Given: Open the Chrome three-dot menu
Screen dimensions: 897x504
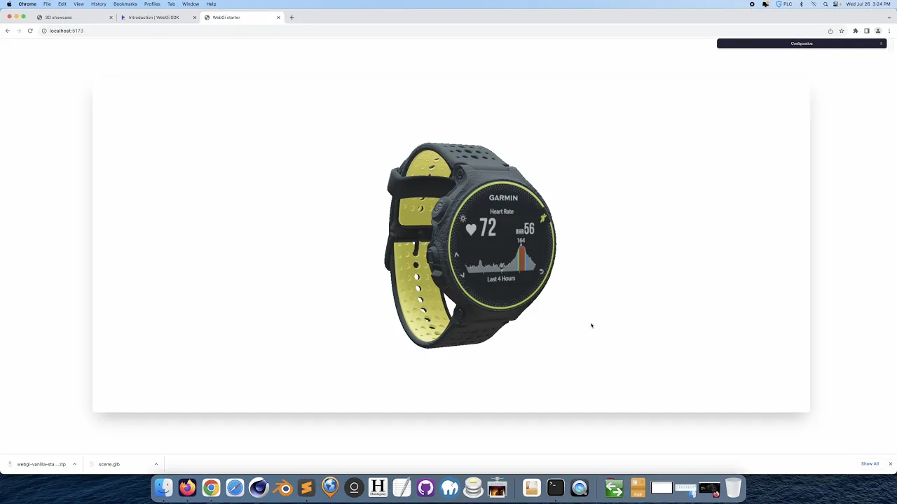Looking at the screenshot, I should pyautogui.click(x=889, y=31).
